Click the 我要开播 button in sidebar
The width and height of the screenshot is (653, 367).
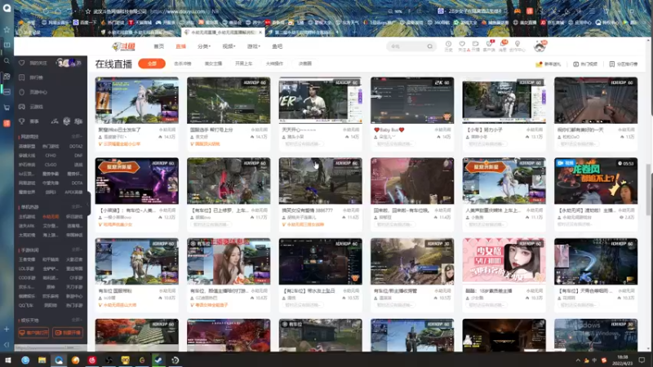pyautogui.click(x=68, y=333)
